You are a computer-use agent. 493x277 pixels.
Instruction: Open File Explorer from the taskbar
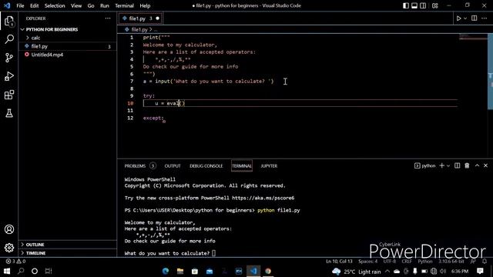[x=180, y=271]
